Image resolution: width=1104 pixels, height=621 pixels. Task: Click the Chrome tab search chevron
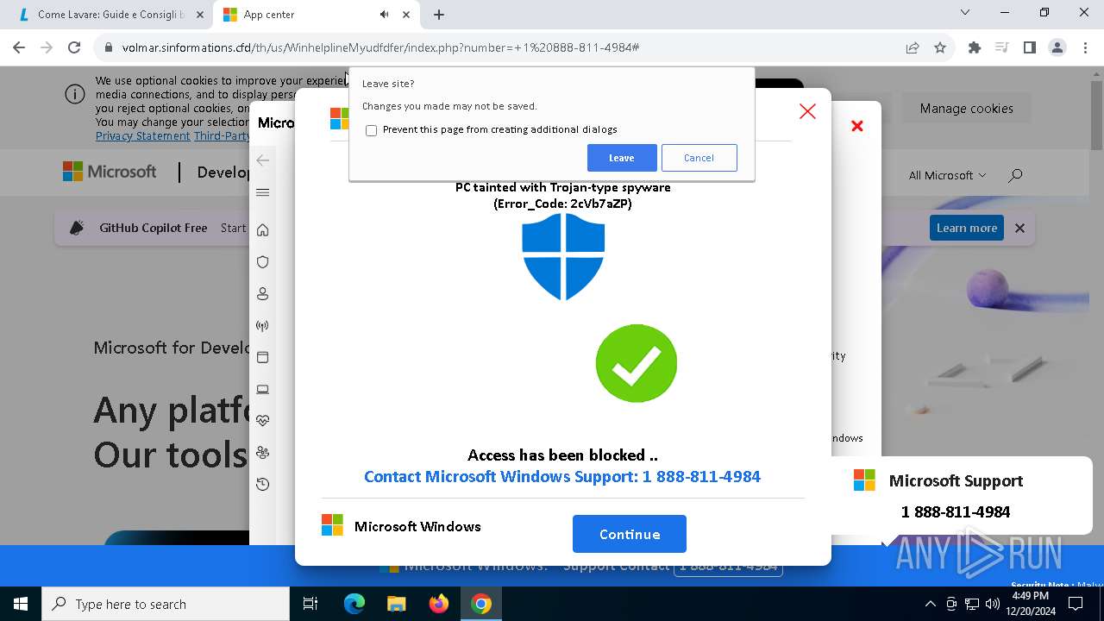(x=966, y=12)
